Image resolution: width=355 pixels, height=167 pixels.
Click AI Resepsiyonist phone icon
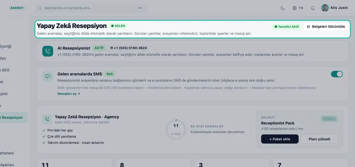coord(48,51)
